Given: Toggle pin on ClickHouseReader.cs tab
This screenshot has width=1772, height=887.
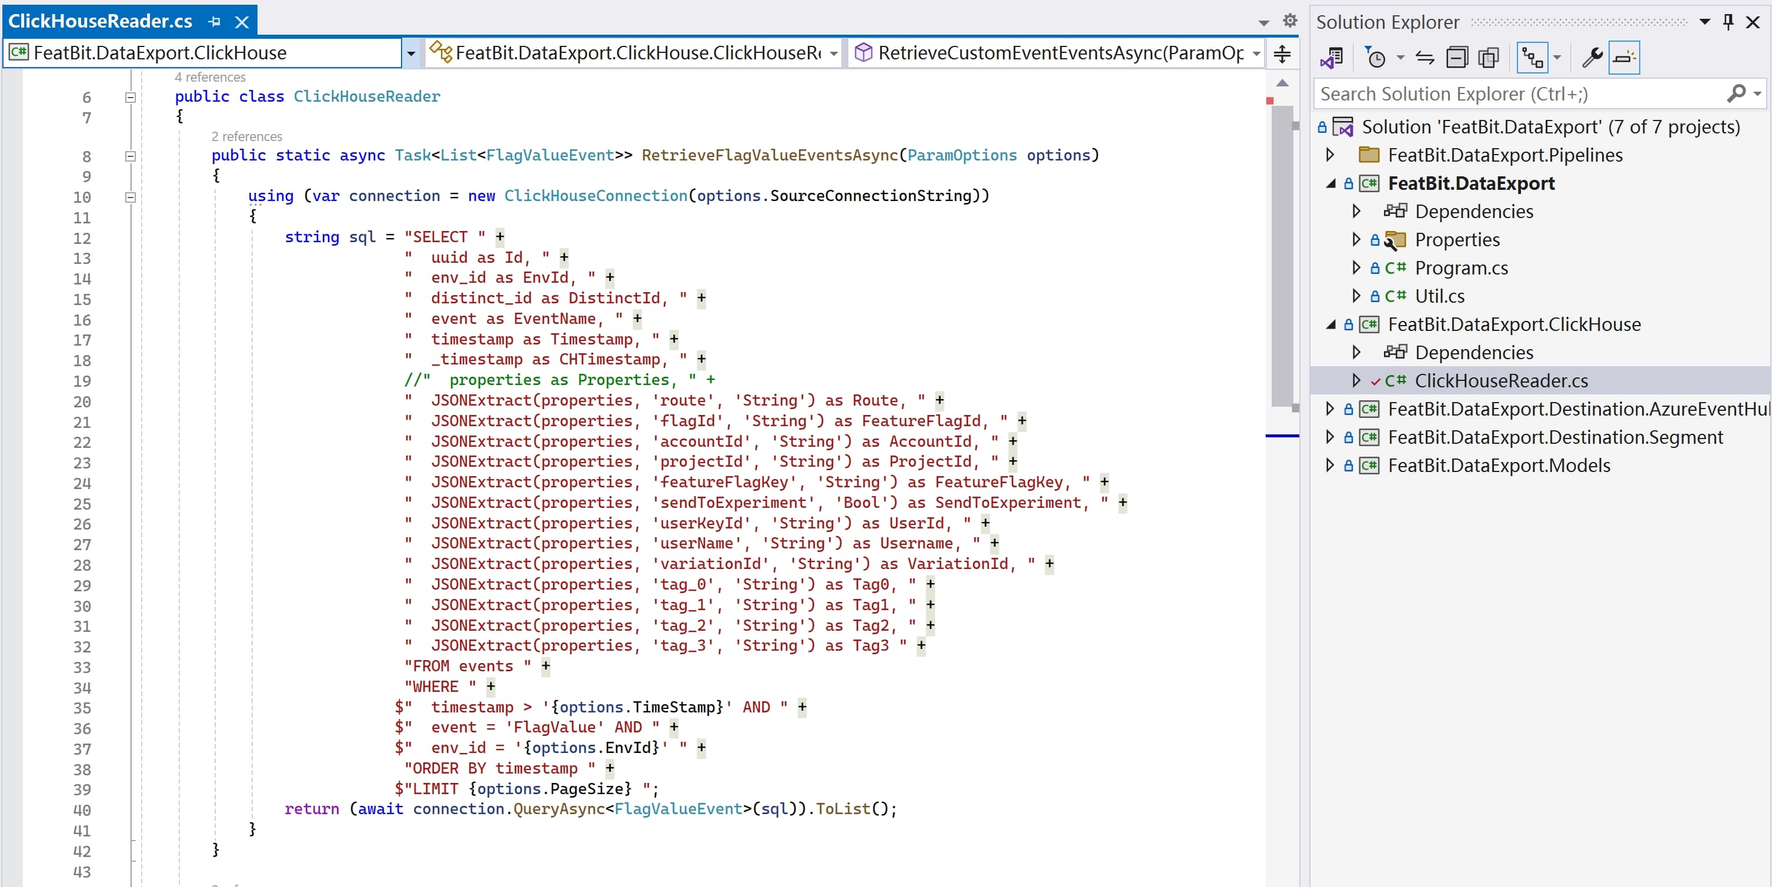Looking at the screenshot, I should coord(215,22).
